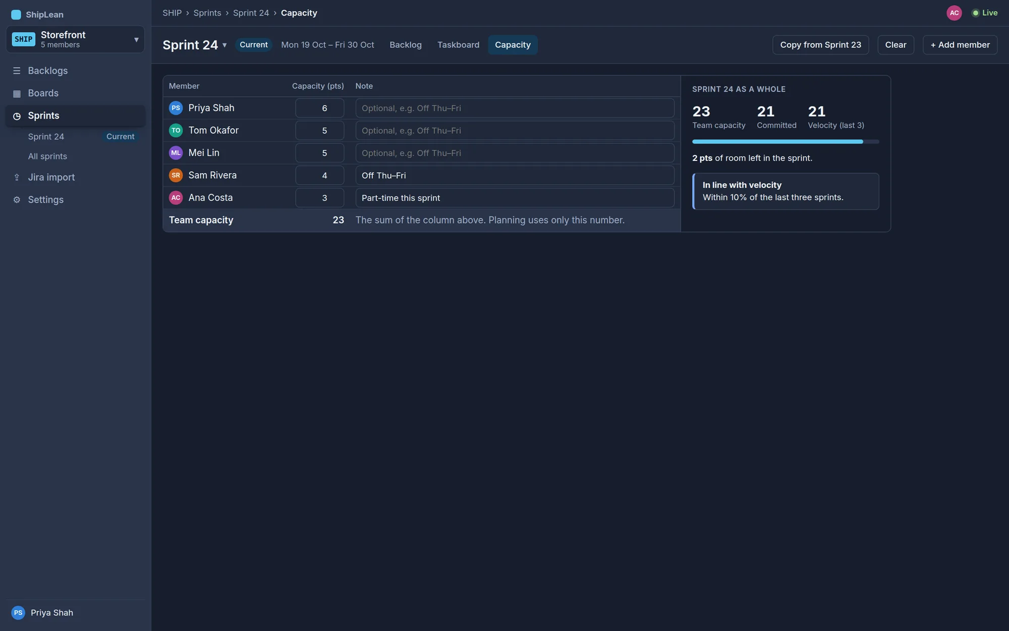Click the Jira import upload icon
1009x631 pixels.
17,177
